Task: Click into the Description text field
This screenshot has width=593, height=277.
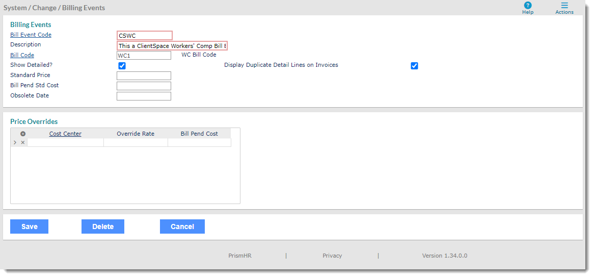Action: [172, 46]
